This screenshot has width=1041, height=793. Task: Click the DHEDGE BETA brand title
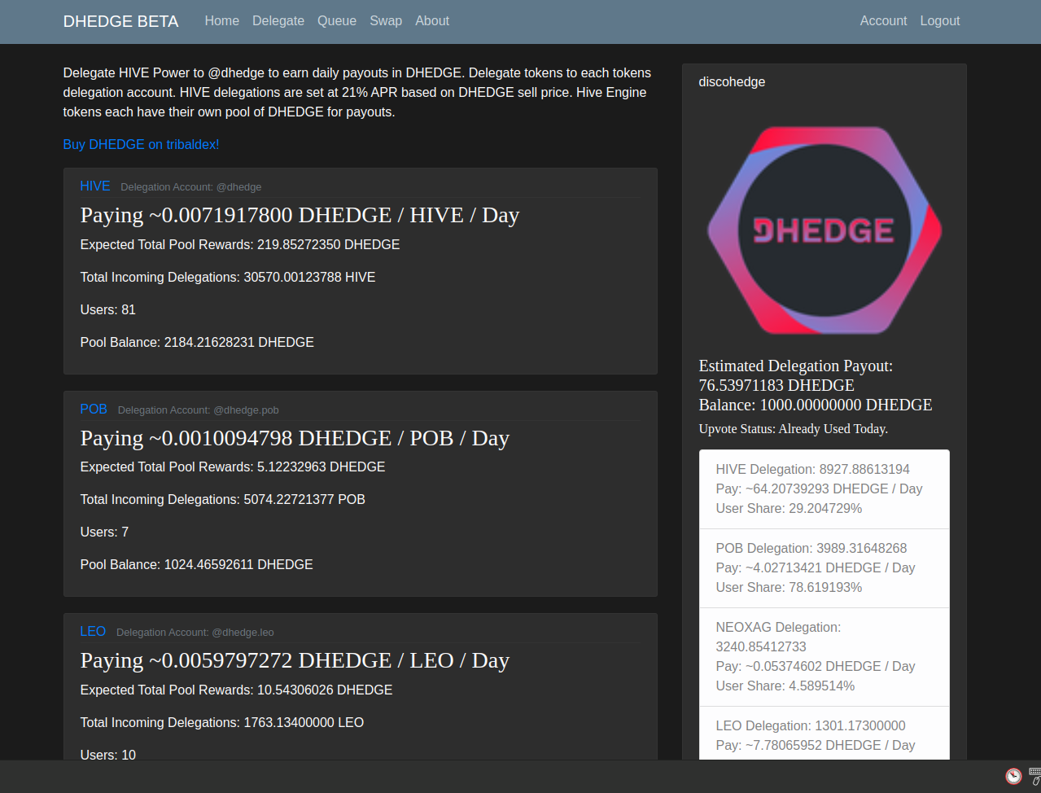click(120, 21)
